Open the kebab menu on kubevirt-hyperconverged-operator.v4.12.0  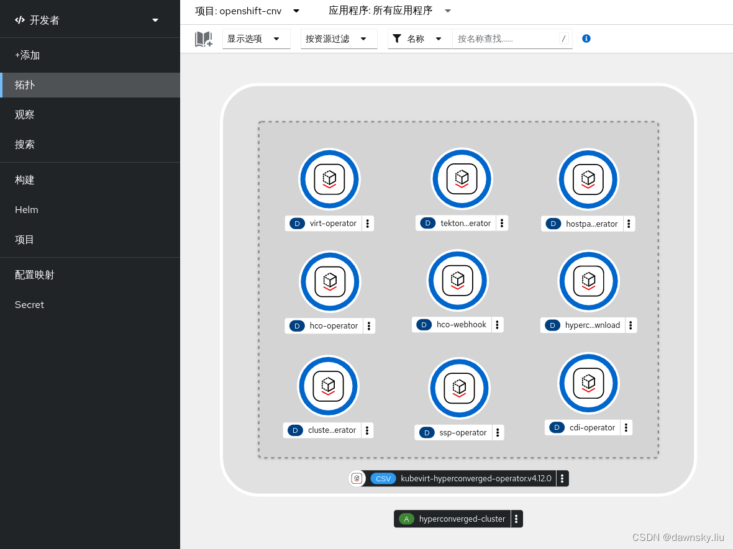(562, 478)
